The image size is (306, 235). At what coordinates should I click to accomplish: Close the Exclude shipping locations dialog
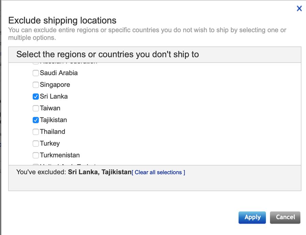pos(299,9)
